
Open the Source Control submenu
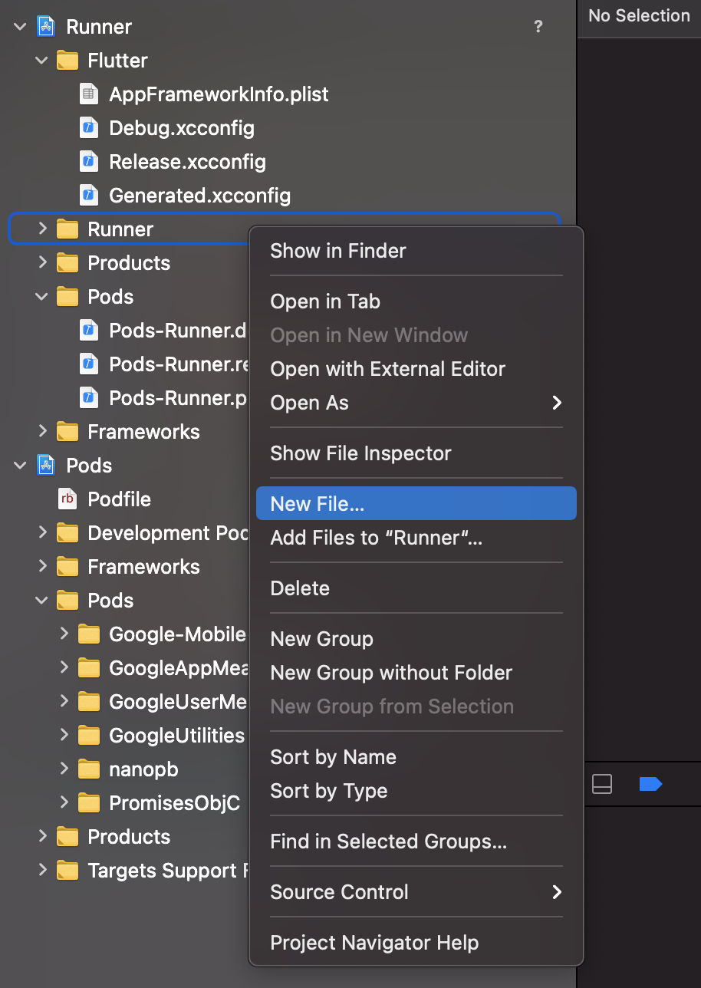coord(340,892)
